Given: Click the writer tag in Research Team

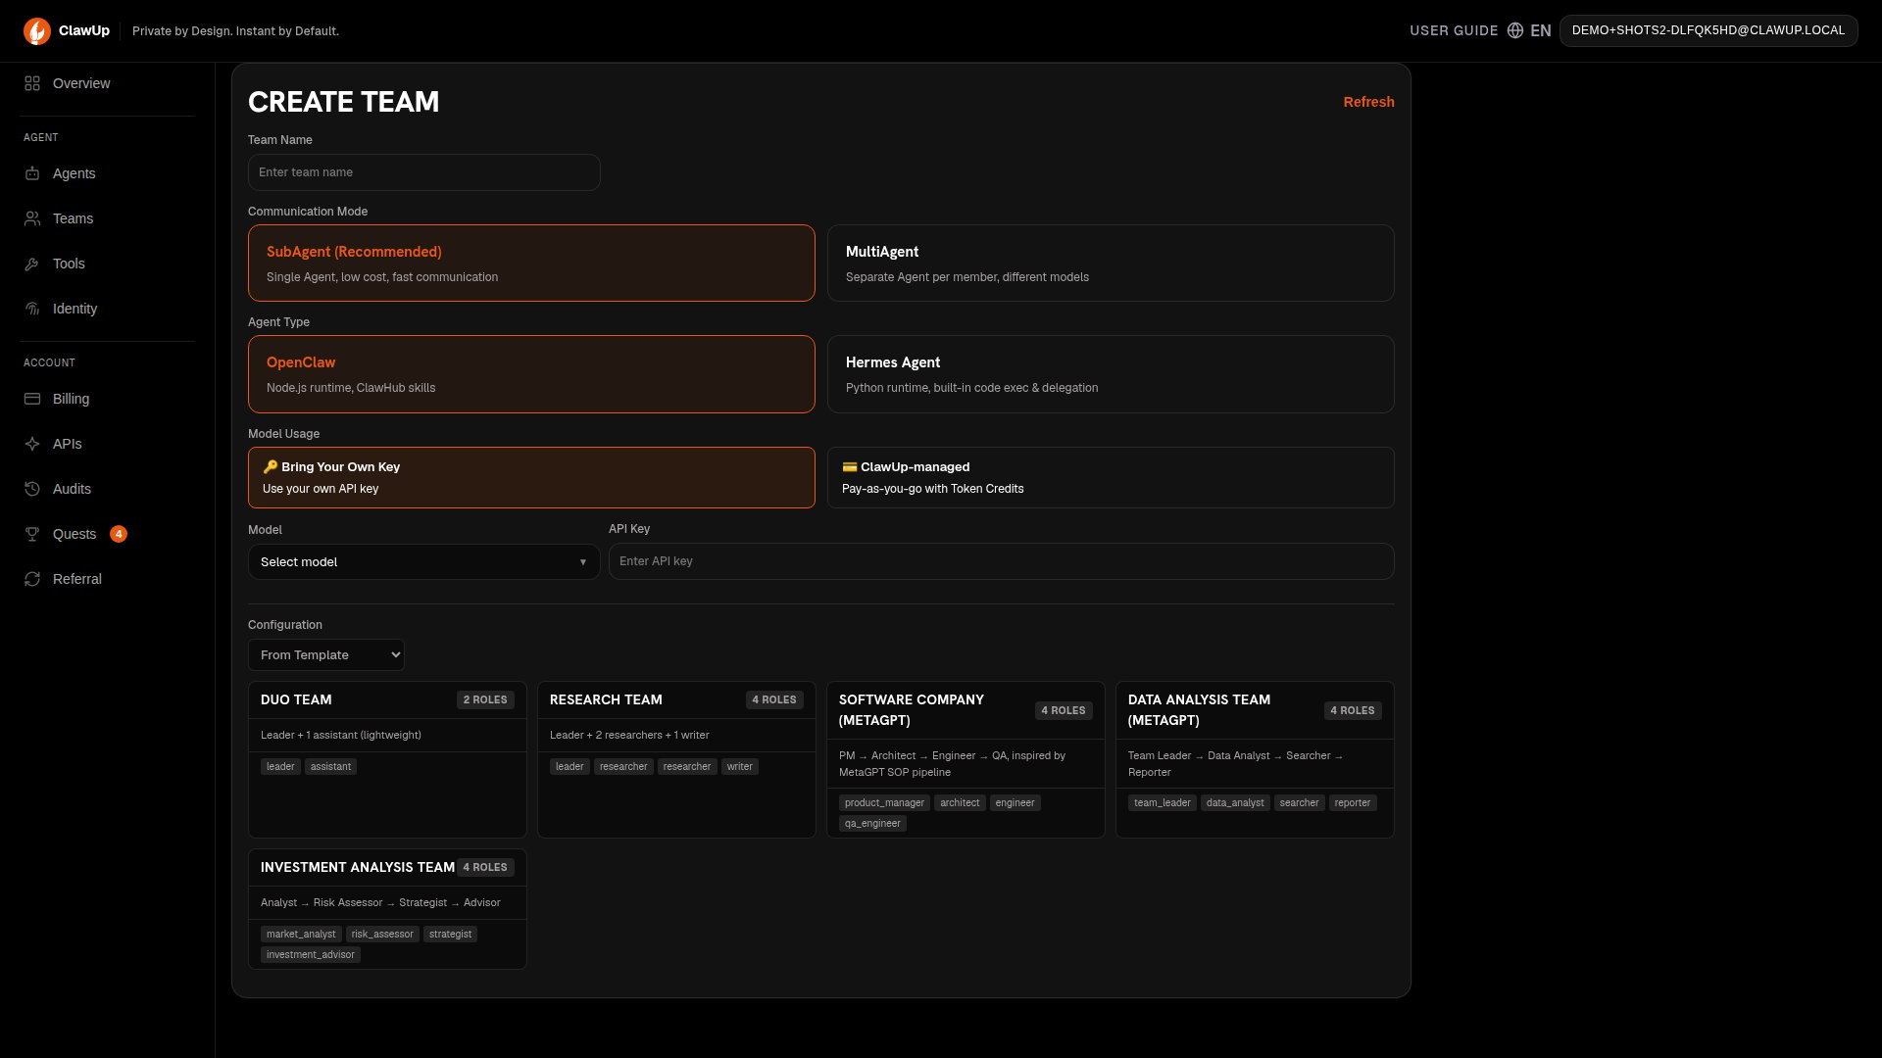Looking at the screenshot, I should (740, 767).
